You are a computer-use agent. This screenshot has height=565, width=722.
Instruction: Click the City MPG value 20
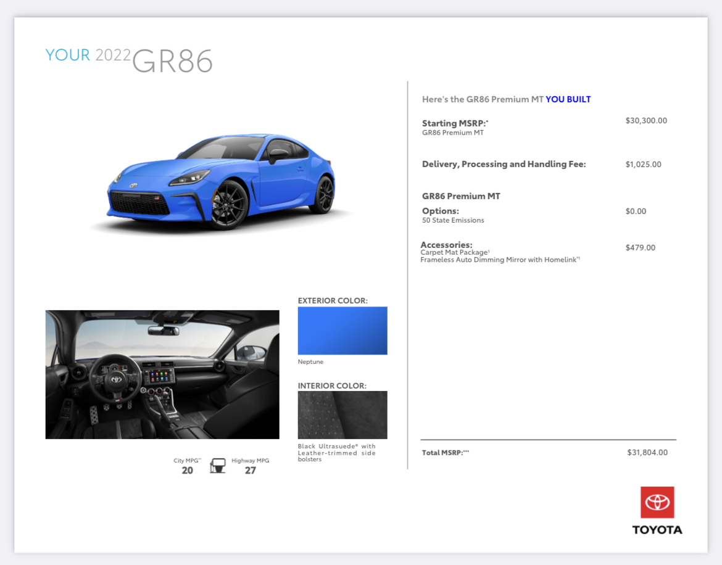point(188,470)
